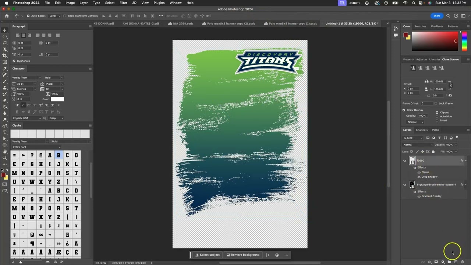Select the Brush tool
The width and height of the screenshot is (471, 265).
[5, 81]
